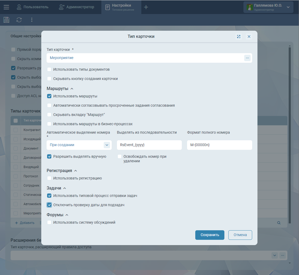Click the plus icon to add new tab
This screenshot has width=299, height=275.
click(146, 7)
